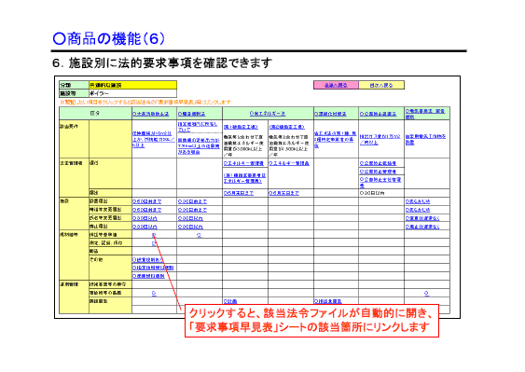Open the 公害防止組織法 column header link
The height and width of the screenshot is (372, 525).
(x=378, y=114)
